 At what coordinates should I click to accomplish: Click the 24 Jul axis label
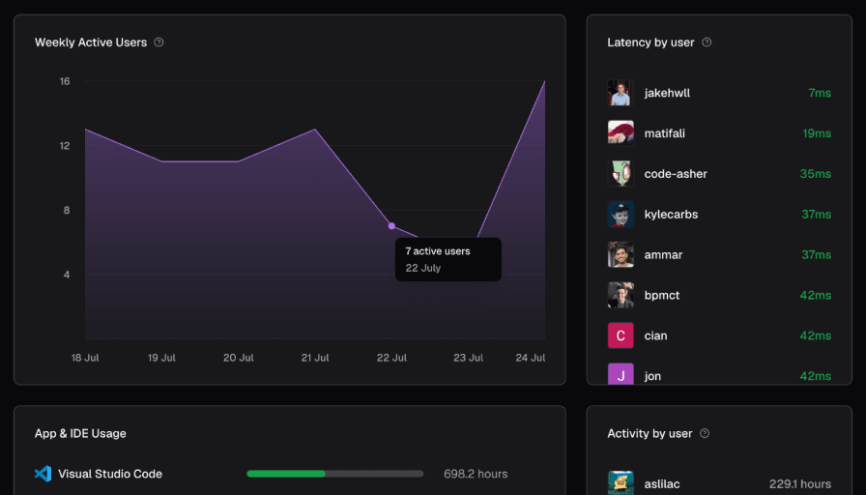coord(531,358)
